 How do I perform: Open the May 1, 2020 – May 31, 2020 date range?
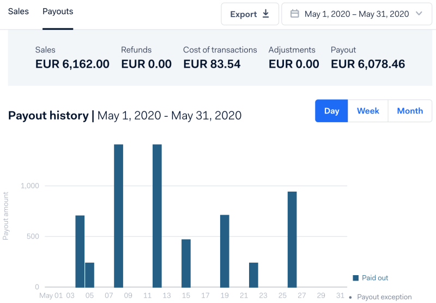[x=356, y=14]
